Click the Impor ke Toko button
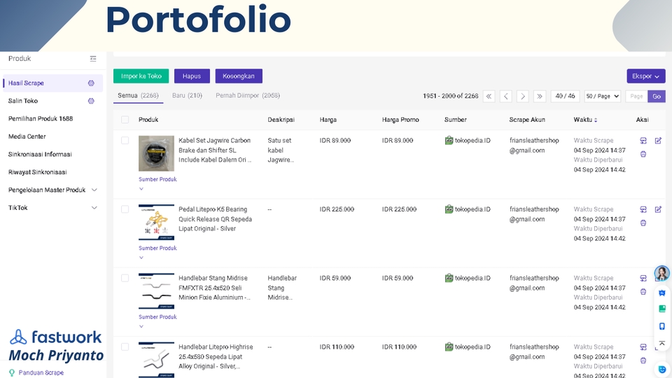 pos(141,76)
